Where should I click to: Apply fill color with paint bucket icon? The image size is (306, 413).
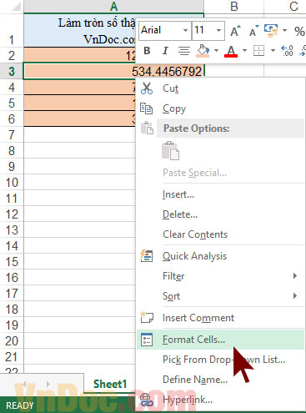tap(203, 51)
